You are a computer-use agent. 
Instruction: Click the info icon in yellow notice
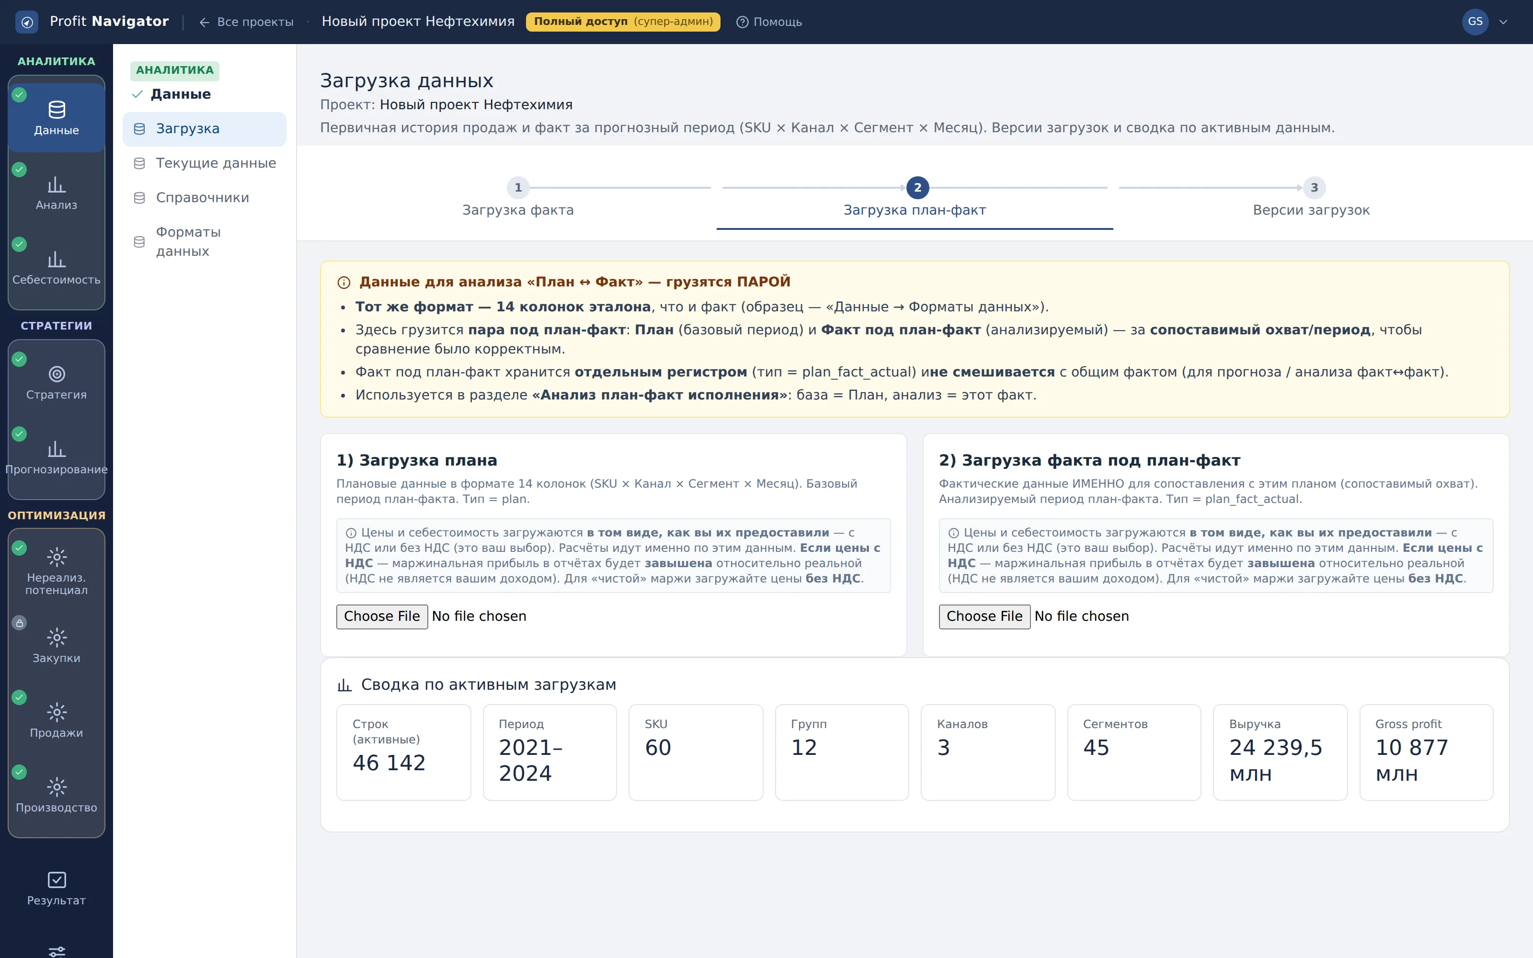343,283
